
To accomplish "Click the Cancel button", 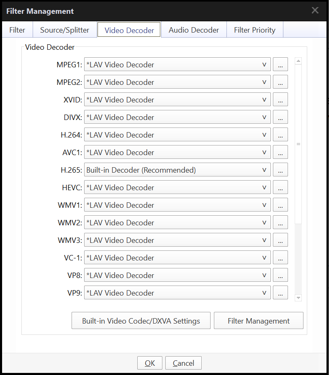I will click(x=183, y=363).
